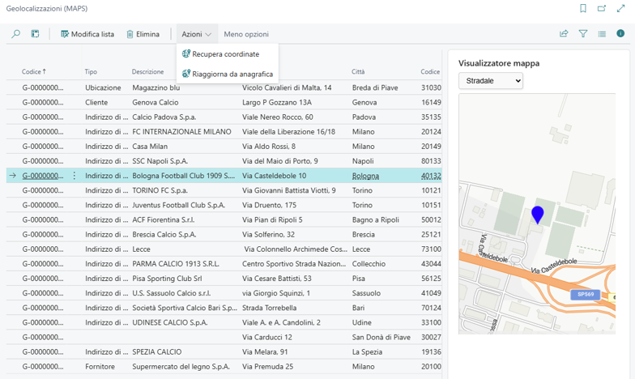
Task: Click the Visualizzatore mappa heading
Action: (499, 63)
